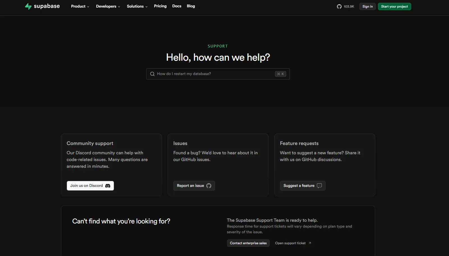This screenshot has width=449, height=256.
Task: Click the green SUPPORT label
Action: click(x=218, y=46)
